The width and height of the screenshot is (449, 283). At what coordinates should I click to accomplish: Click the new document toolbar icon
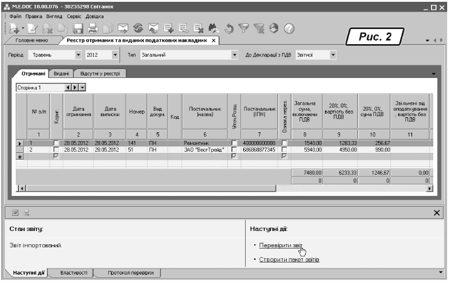tap(12, 28)
